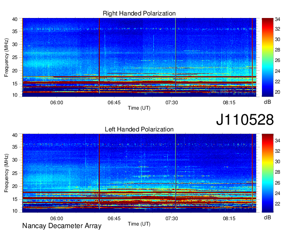Viewport: 285px width, 231px height.
Task: Click the 40 frequency tick on the bottom plot
Action: pos(15,135)
